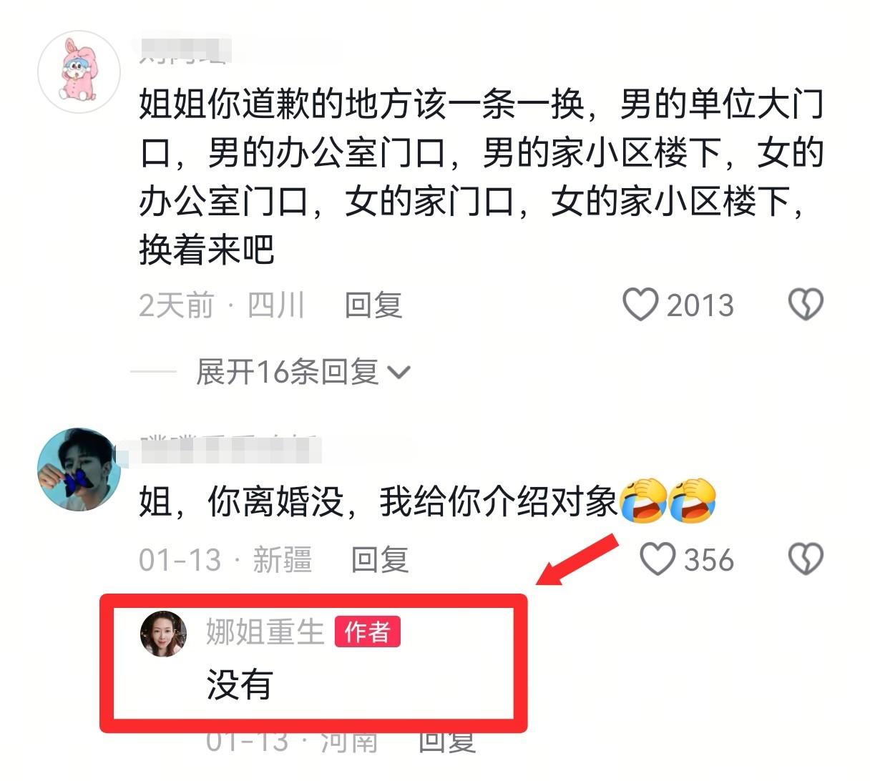Tap the red 作者 badge

point(368,632)
